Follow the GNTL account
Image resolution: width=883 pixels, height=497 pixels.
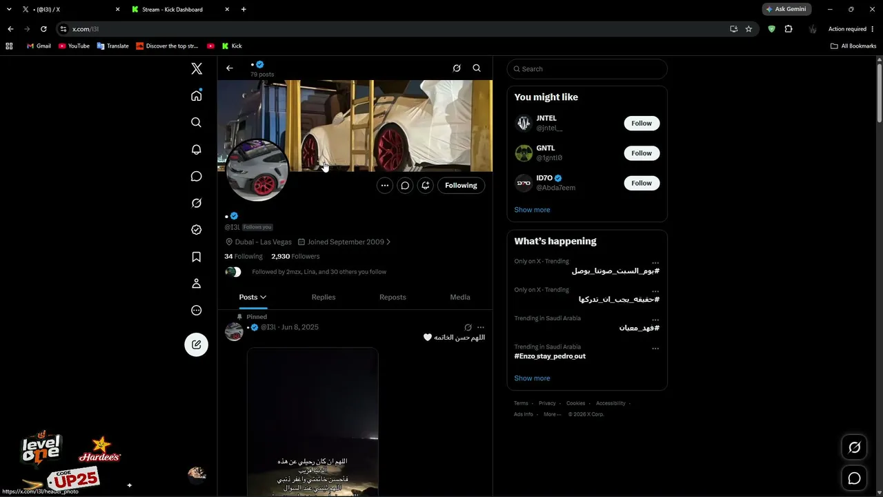pyautogui.click(x=642, y=153)
